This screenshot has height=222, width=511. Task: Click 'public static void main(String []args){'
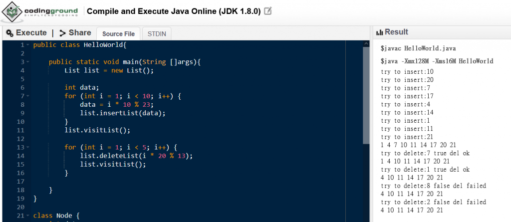(x=125, y=62)
